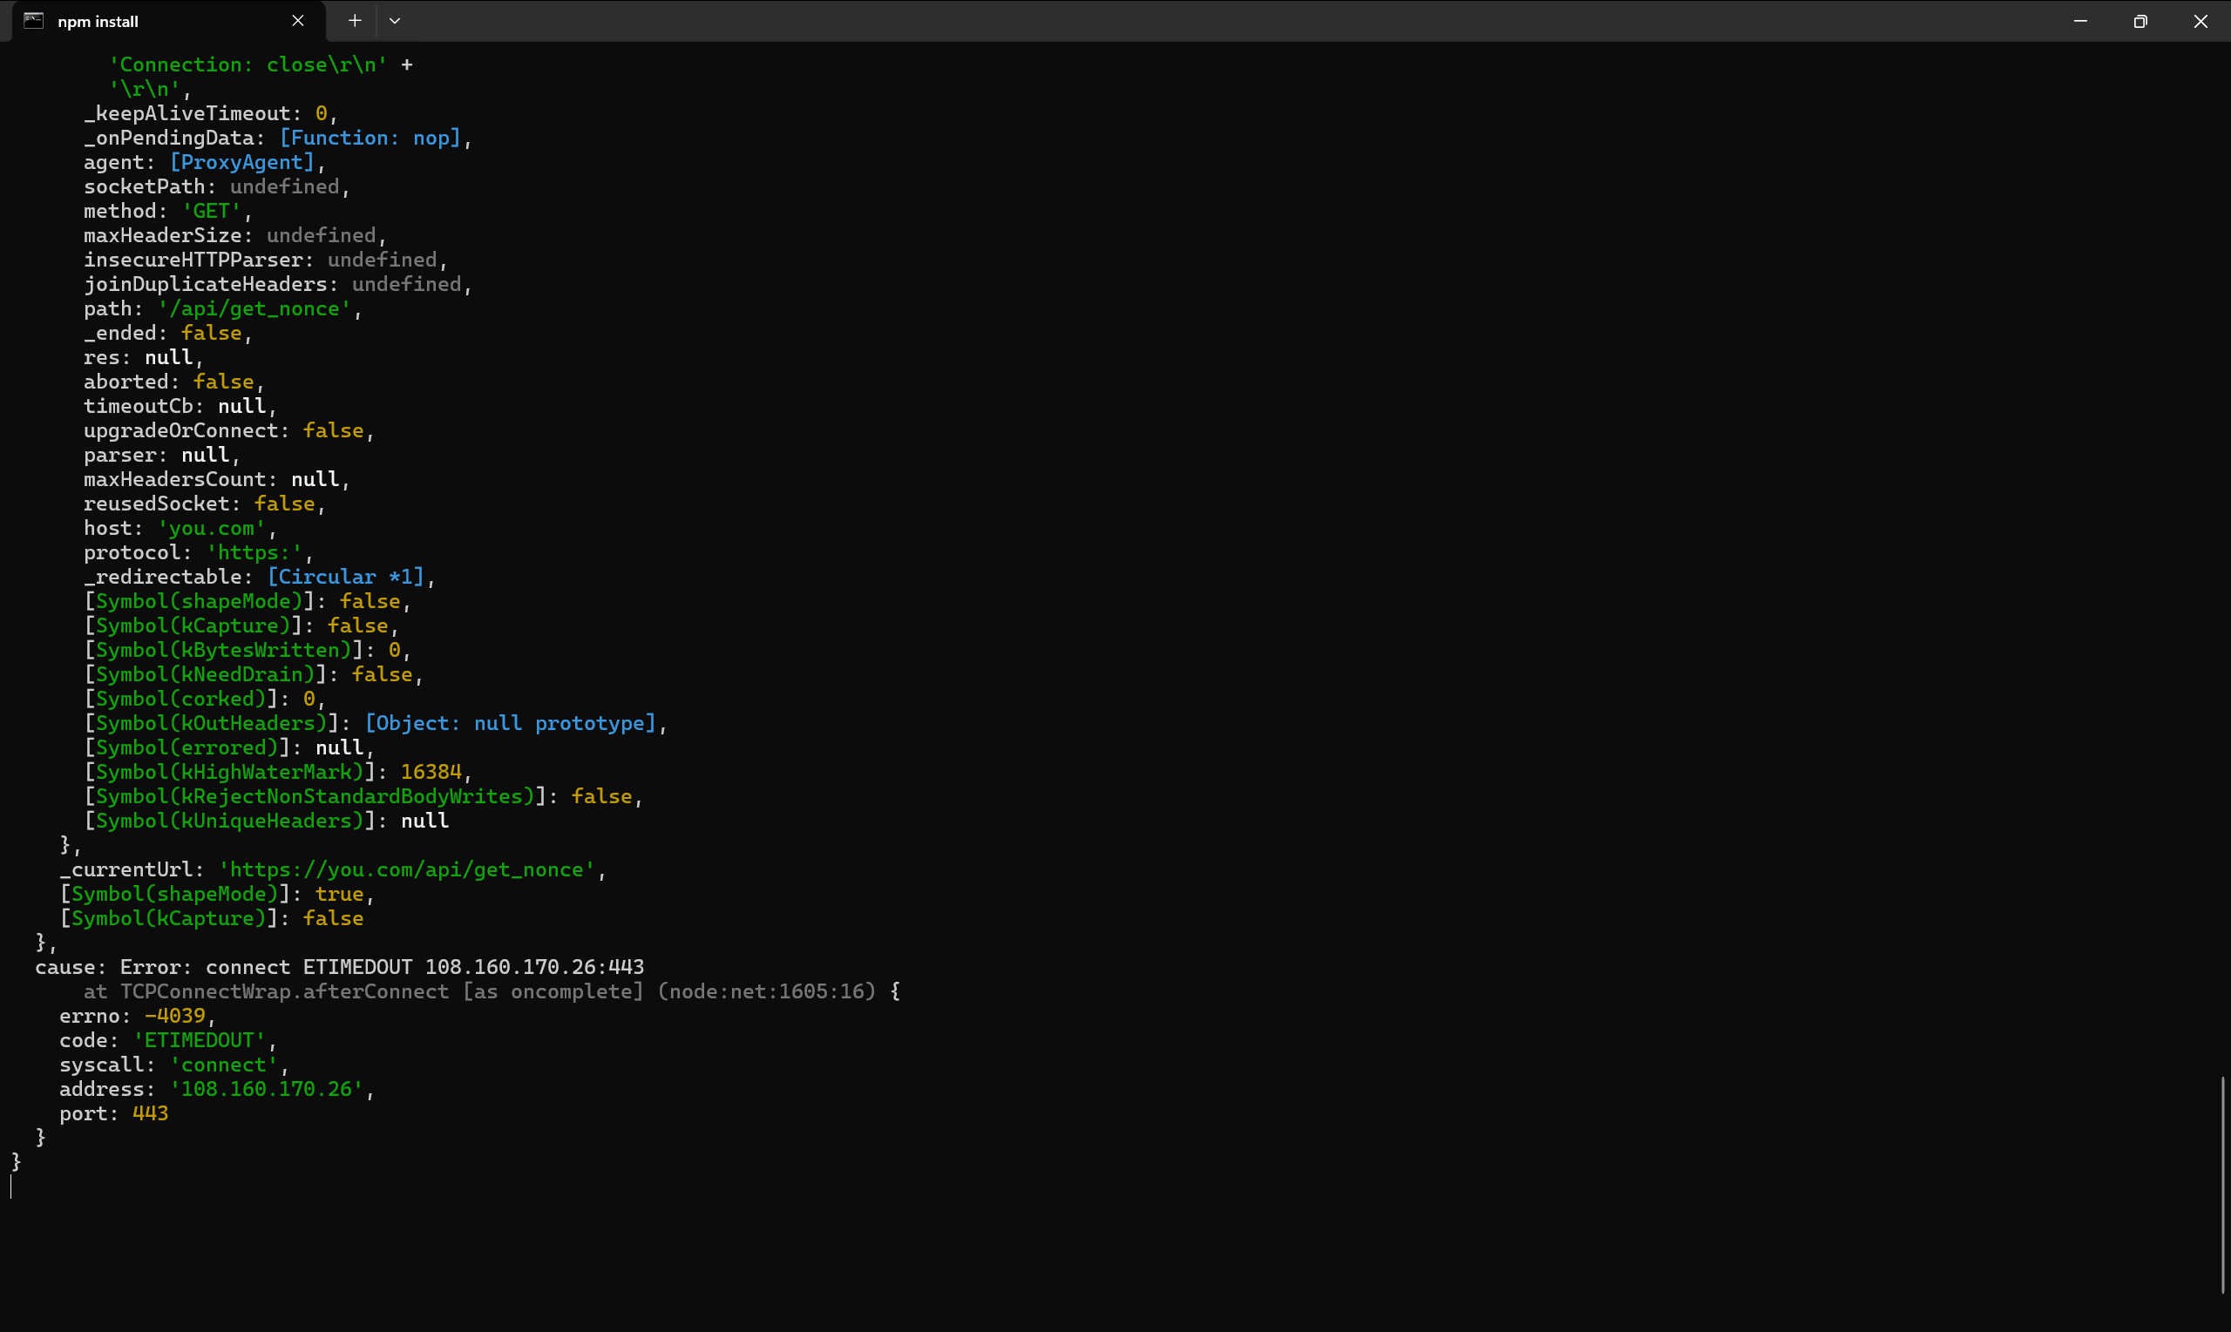Close the terminal window
The height and width of the screenshot is (1332, 2231).
(x=2200, y=21)
